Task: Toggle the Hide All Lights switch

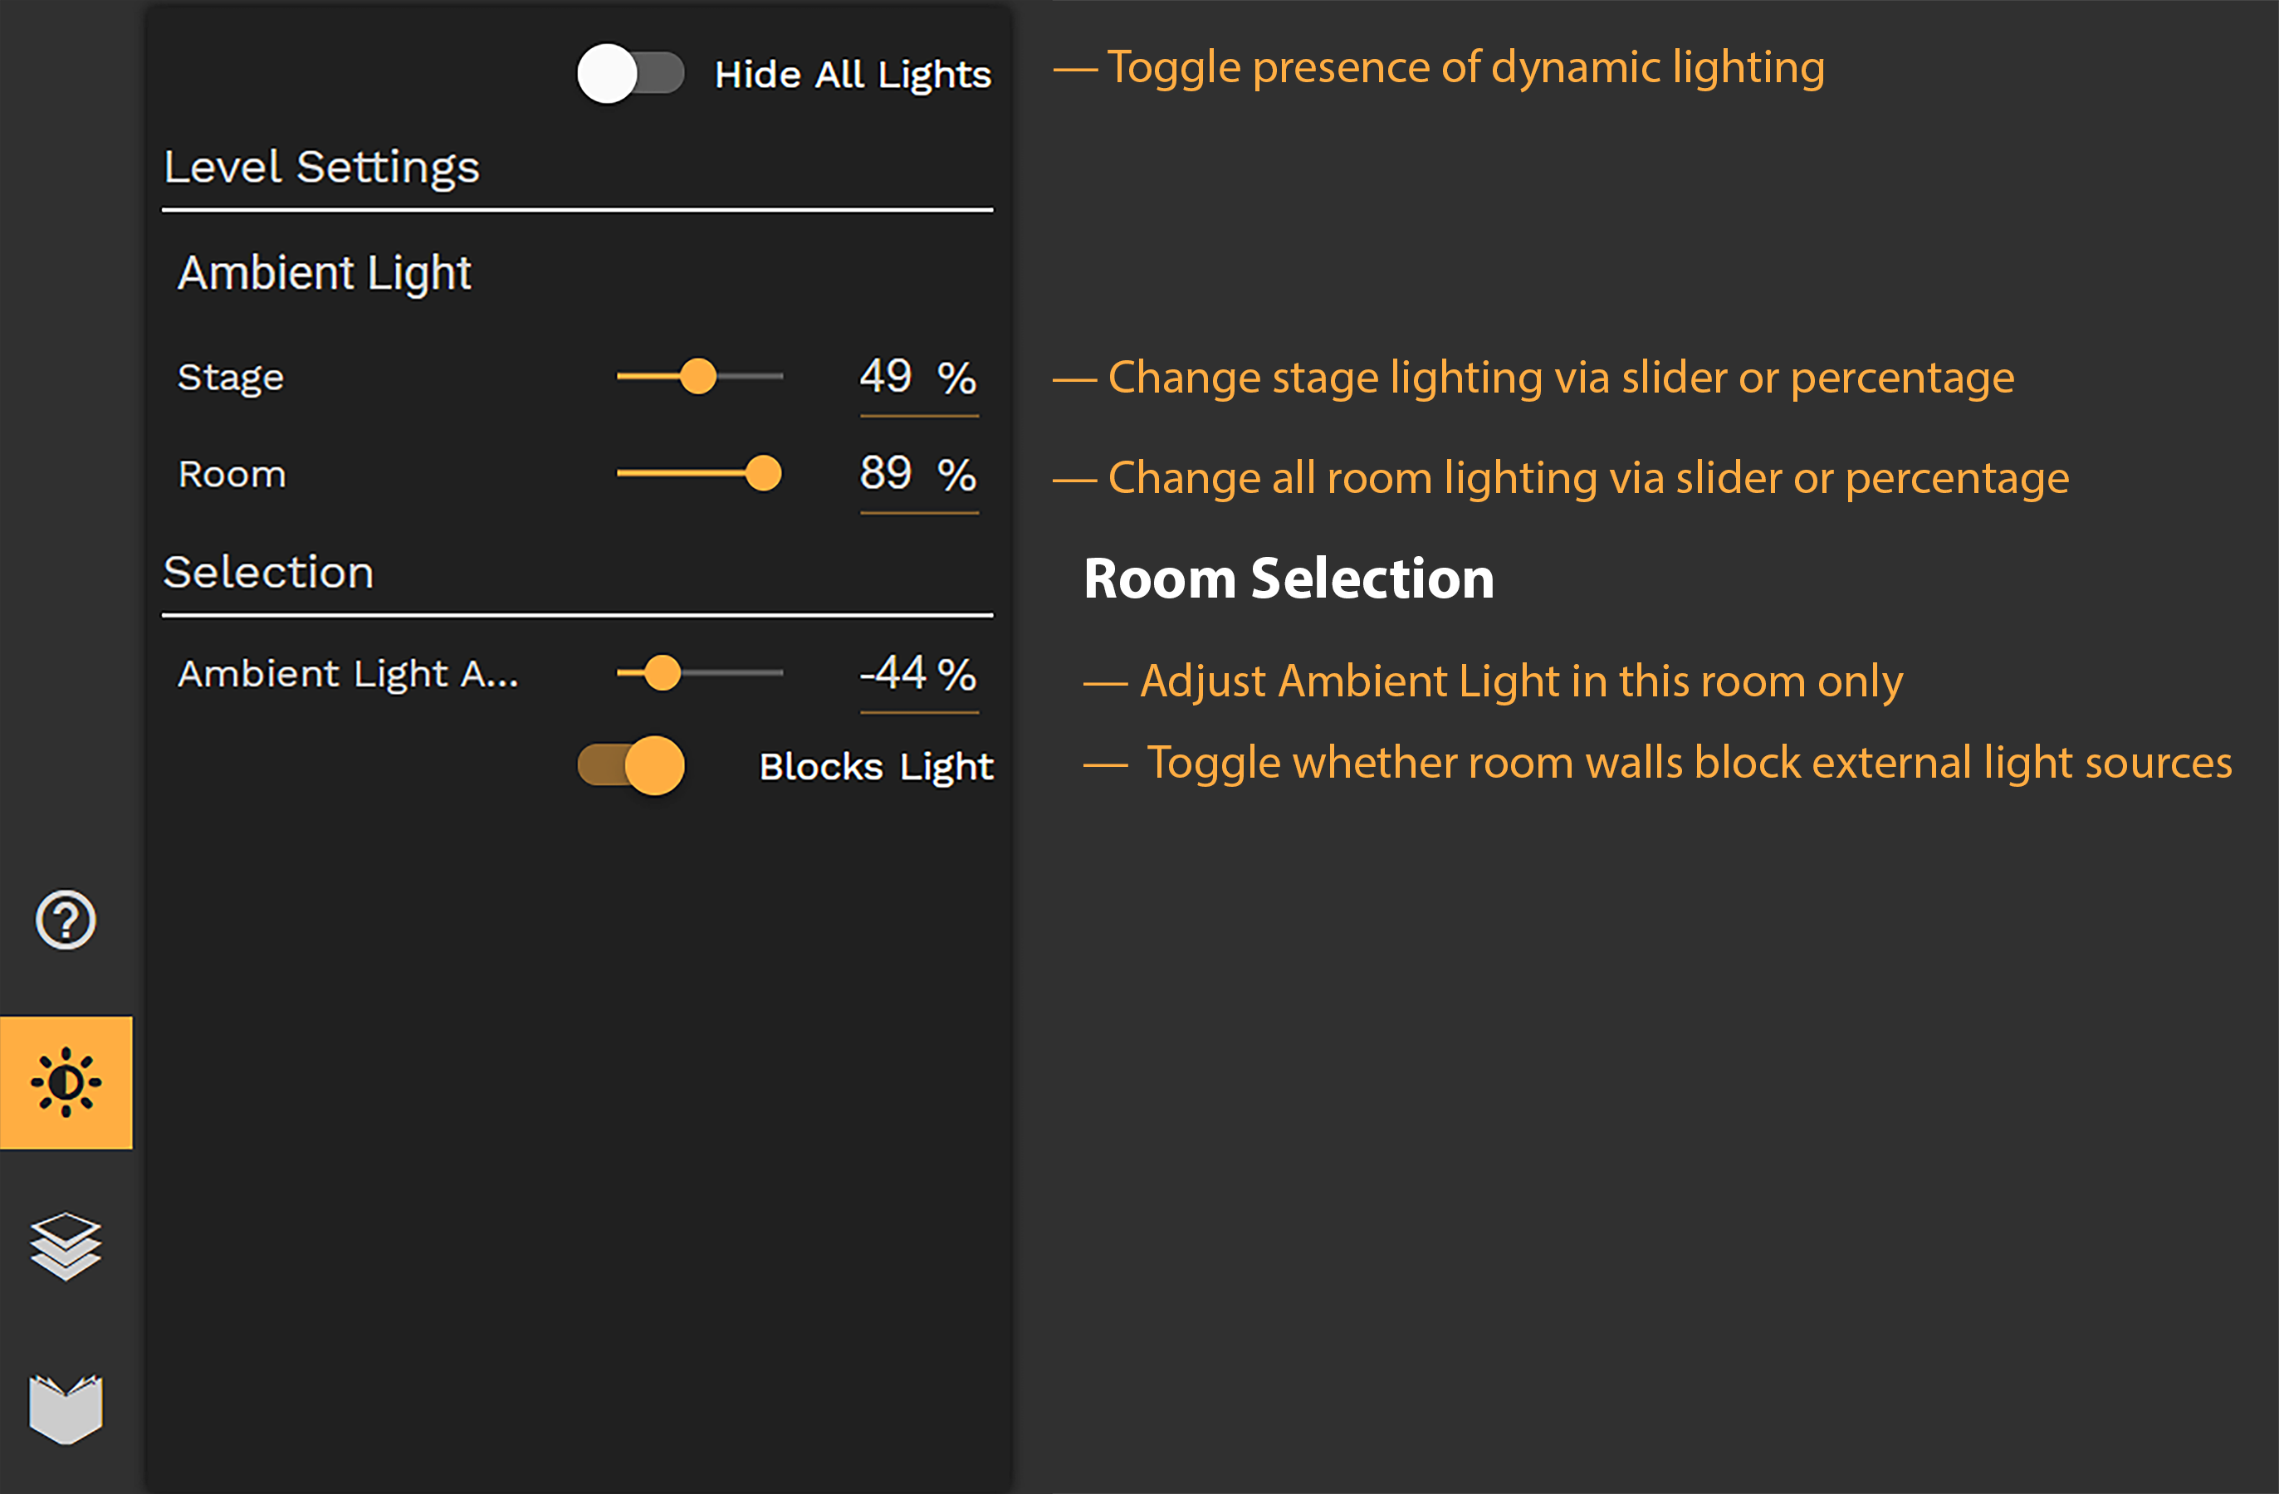Action: tap(630, 74)
